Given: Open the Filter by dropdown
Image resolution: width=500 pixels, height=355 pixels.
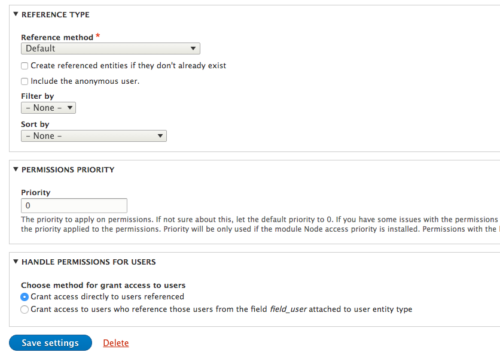Looking at the screenshot, I should pyautogui.click(x=48, y=108).
